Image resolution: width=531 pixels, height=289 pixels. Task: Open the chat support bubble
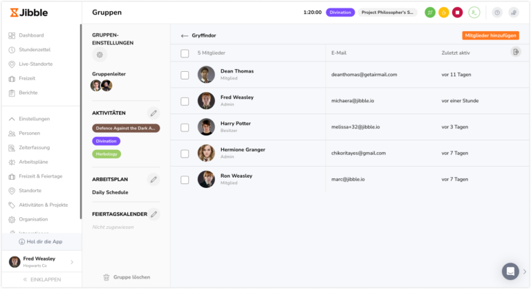[x=510, y=272]
